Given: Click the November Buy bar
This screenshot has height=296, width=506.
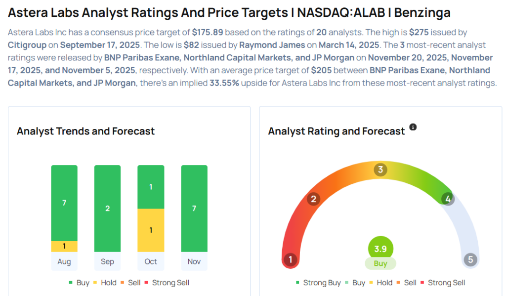Looking at the screenshot, I should pos(194,208).
